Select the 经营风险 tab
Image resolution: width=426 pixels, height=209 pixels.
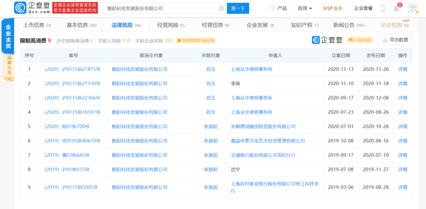coord(171,25)
